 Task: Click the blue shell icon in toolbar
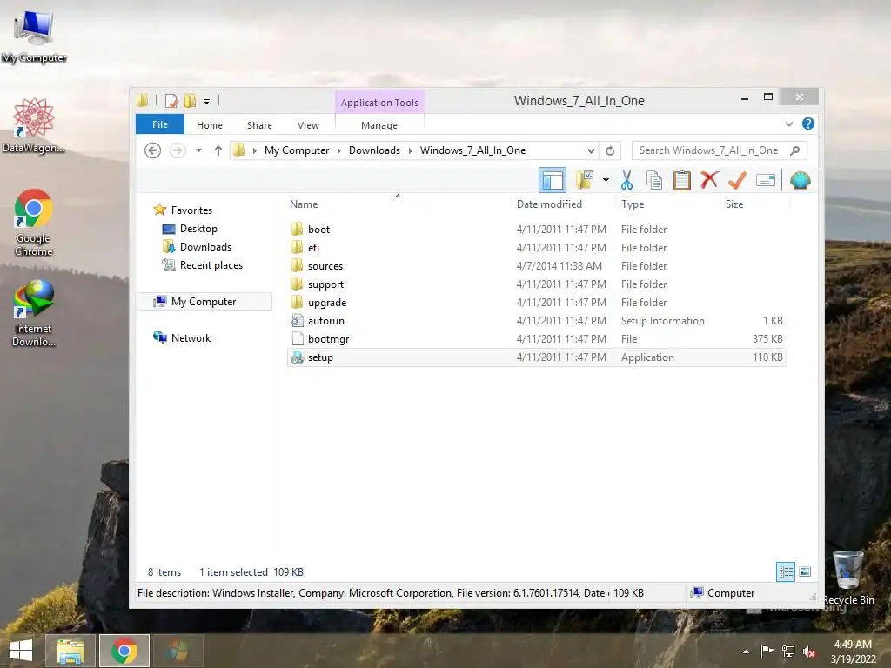(x=801, y=181)
